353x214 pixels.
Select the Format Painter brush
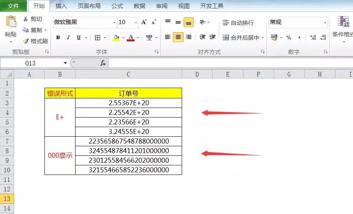[35, 41]
